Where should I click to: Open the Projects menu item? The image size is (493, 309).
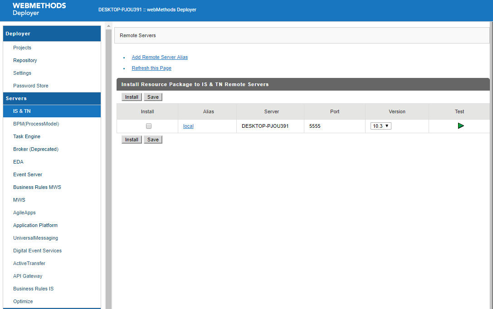click(22, 48)
